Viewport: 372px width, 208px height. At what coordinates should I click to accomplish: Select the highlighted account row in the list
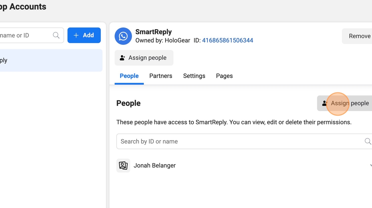(51, 60)
